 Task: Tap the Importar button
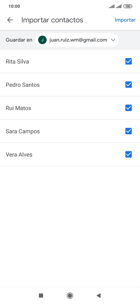pos(125,20)
